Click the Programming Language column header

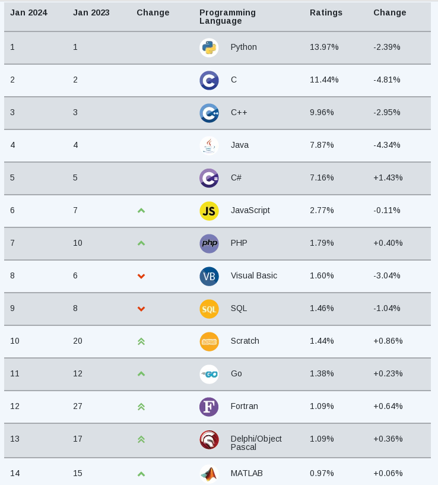(x=227, y=17)
